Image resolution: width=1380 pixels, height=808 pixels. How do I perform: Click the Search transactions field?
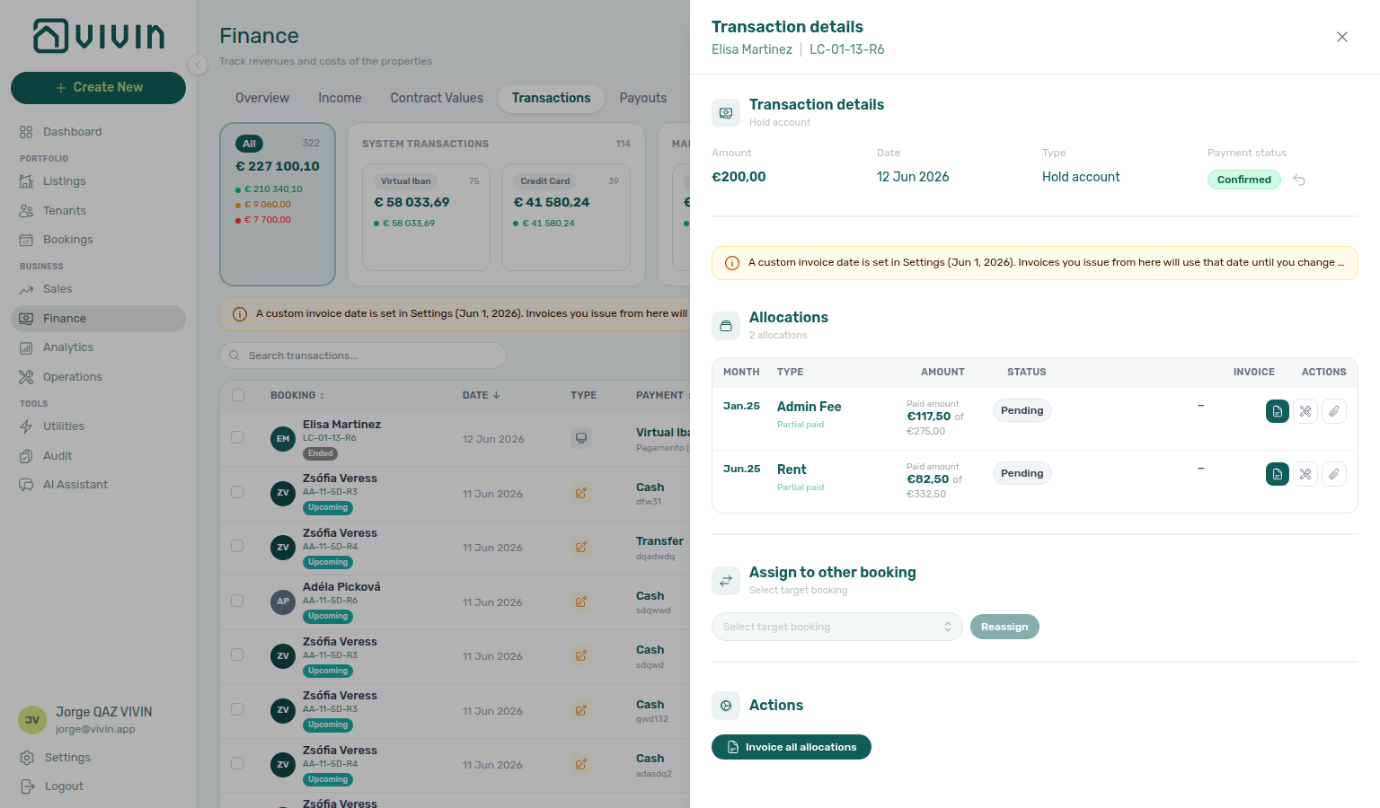(363, 356)
